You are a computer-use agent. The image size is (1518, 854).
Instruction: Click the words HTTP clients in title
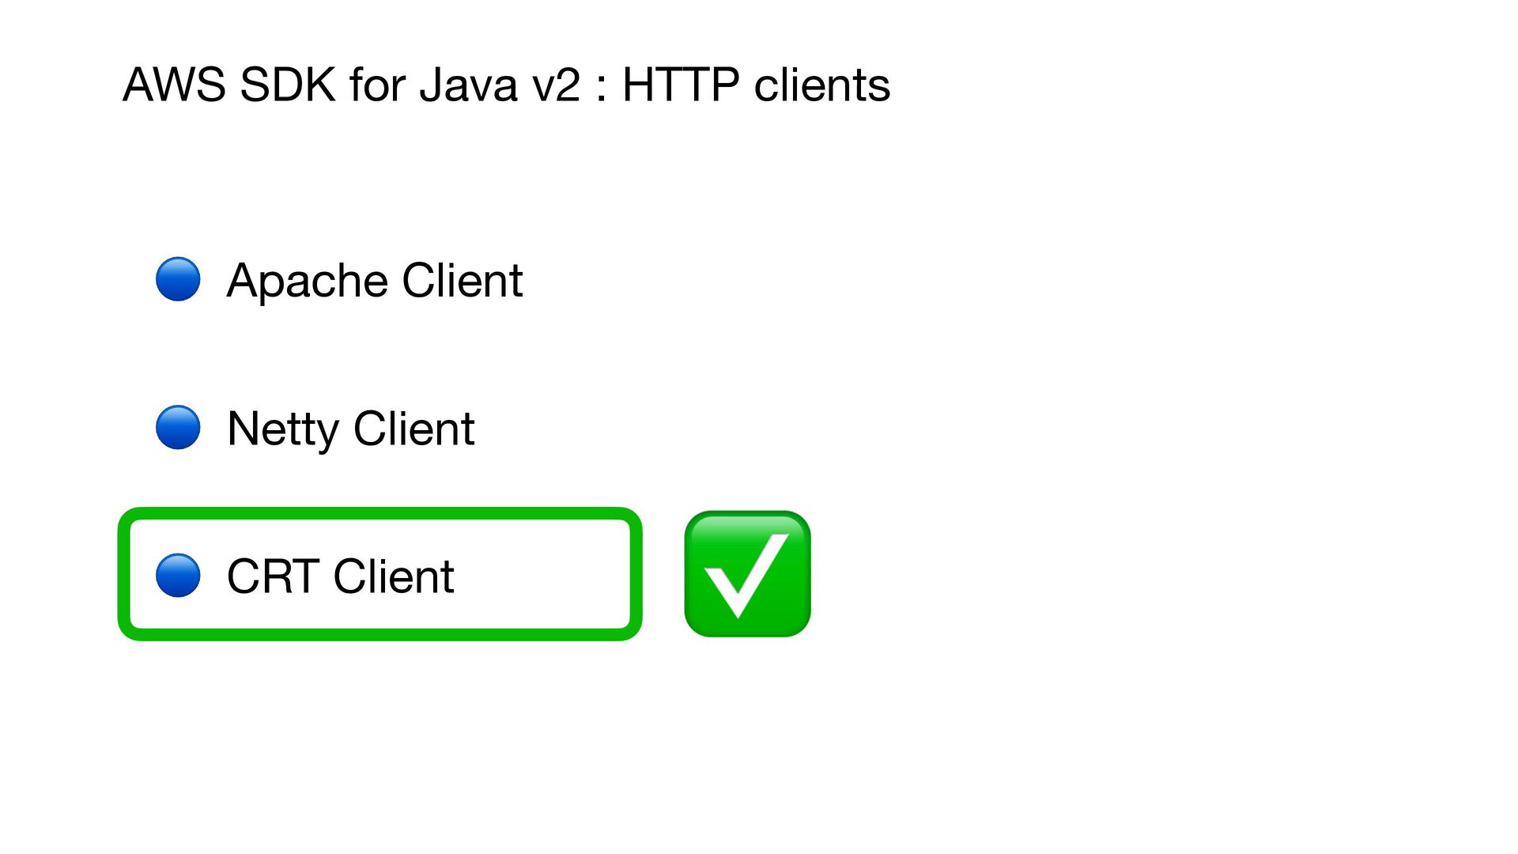click(757, 85)
